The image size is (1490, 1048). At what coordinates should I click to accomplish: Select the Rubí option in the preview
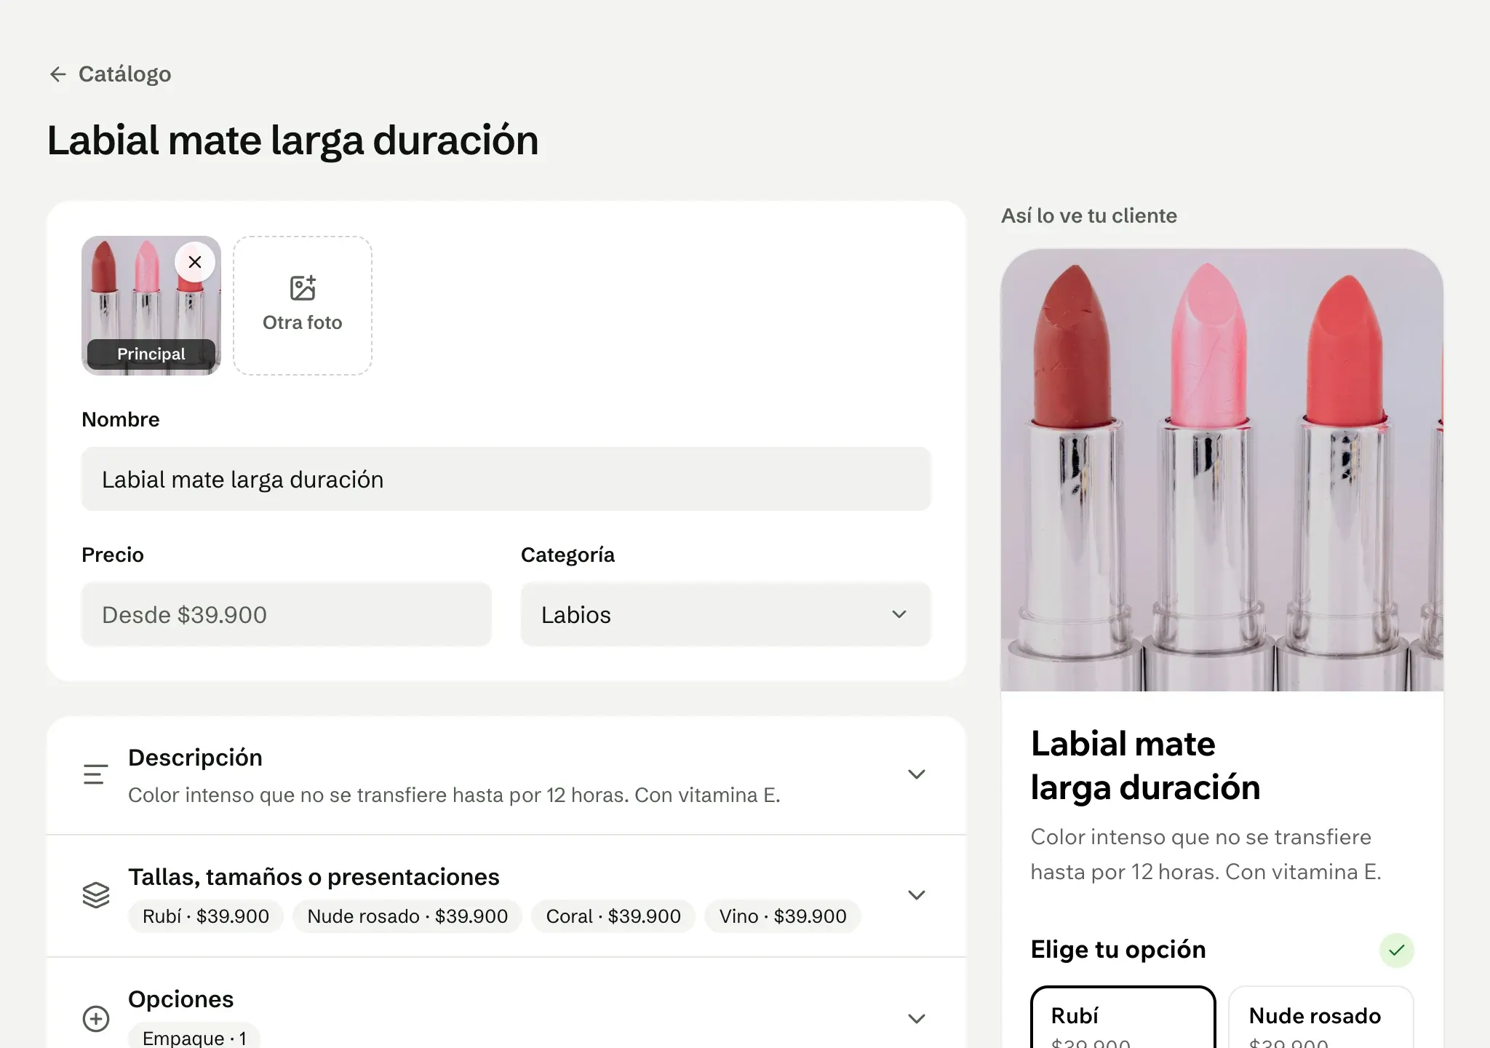coord(1123,1017)
